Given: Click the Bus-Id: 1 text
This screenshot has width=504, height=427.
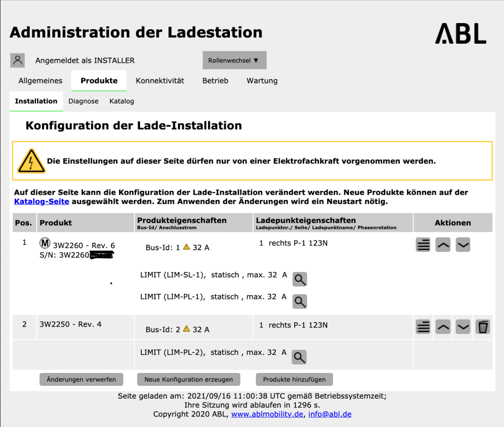Looking at the screenshot, I should tap(163, 248).
